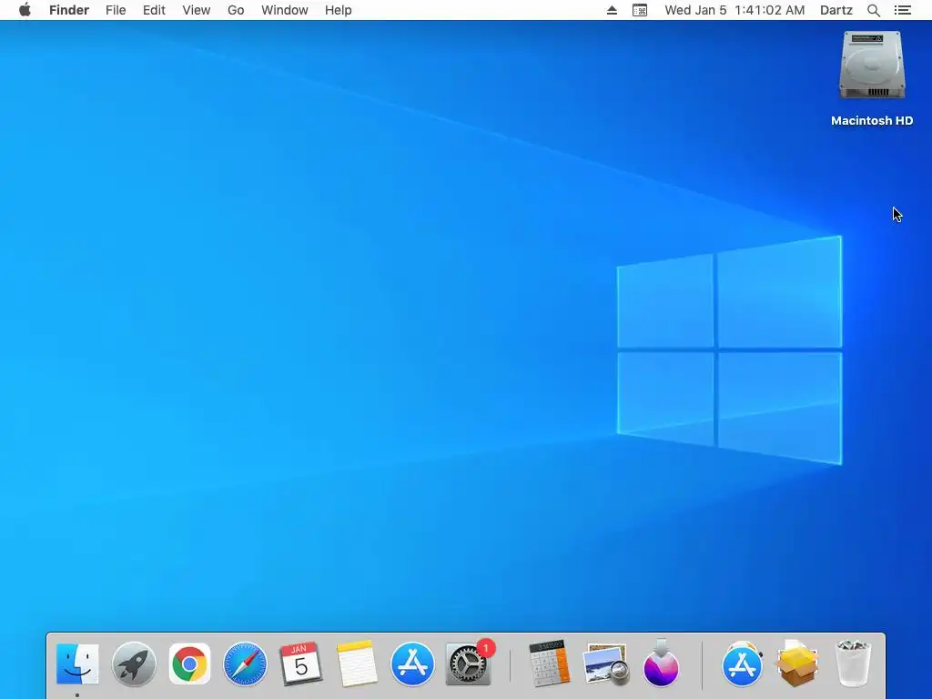Launch Launchpad rocket icon in Dock
Screen dimensions: 932x699
coord(134,664)
